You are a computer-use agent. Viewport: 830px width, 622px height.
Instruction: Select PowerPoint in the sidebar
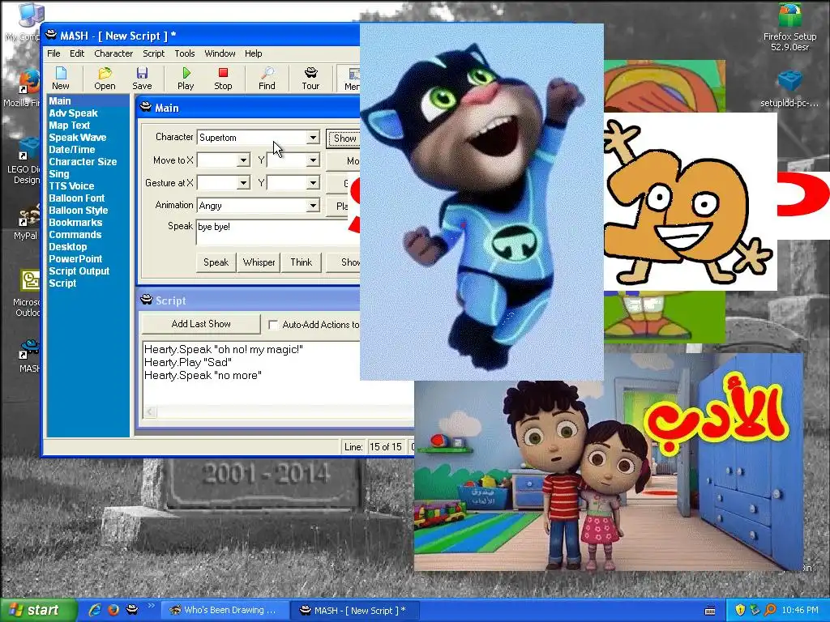pos(75,259)
